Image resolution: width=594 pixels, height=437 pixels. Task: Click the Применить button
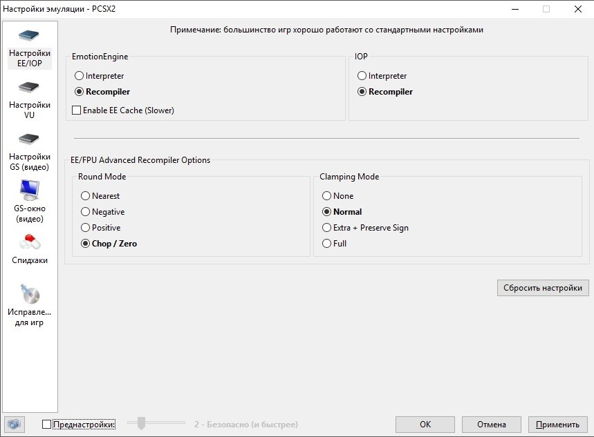(x=557, y=425)
